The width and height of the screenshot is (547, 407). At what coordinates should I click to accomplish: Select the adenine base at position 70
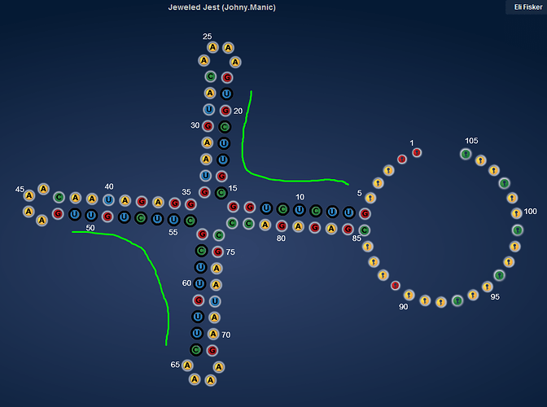click(x=213, y=334)
